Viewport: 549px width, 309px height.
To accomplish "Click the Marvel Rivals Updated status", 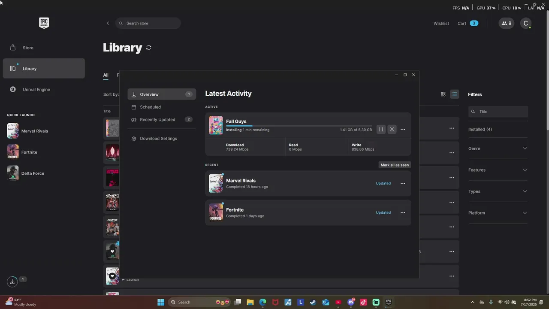I will (383, 183).
